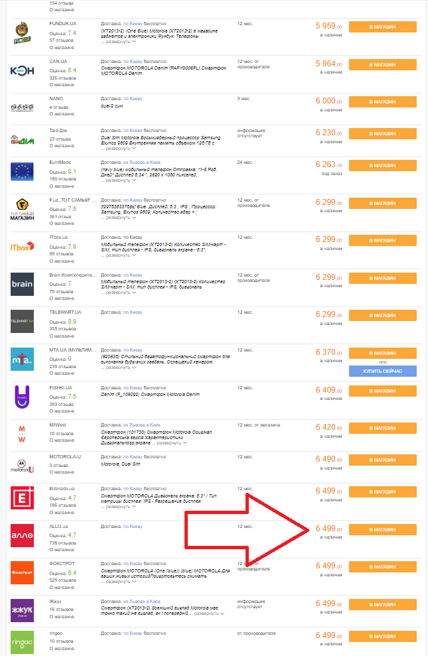Go to ringoo shop button
Screen dimensions: 428x656
pos(382,636)
